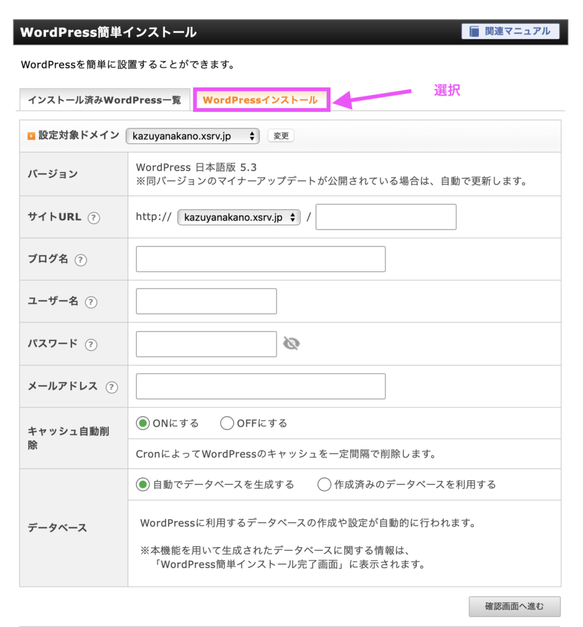Click the book icon on 関連マニュアル

point(474,31)
